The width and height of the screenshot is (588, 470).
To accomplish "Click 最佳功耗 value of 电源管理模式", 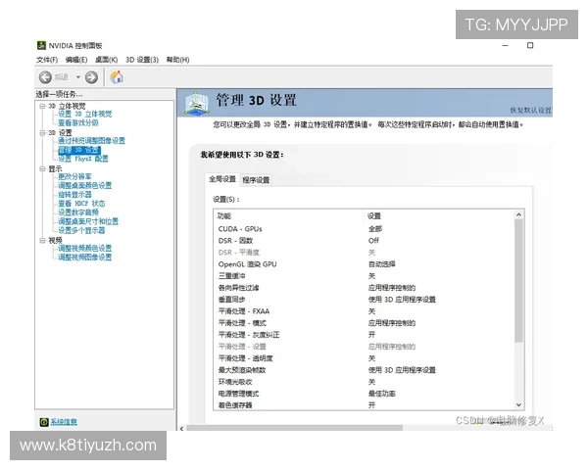I will (382, 394).
